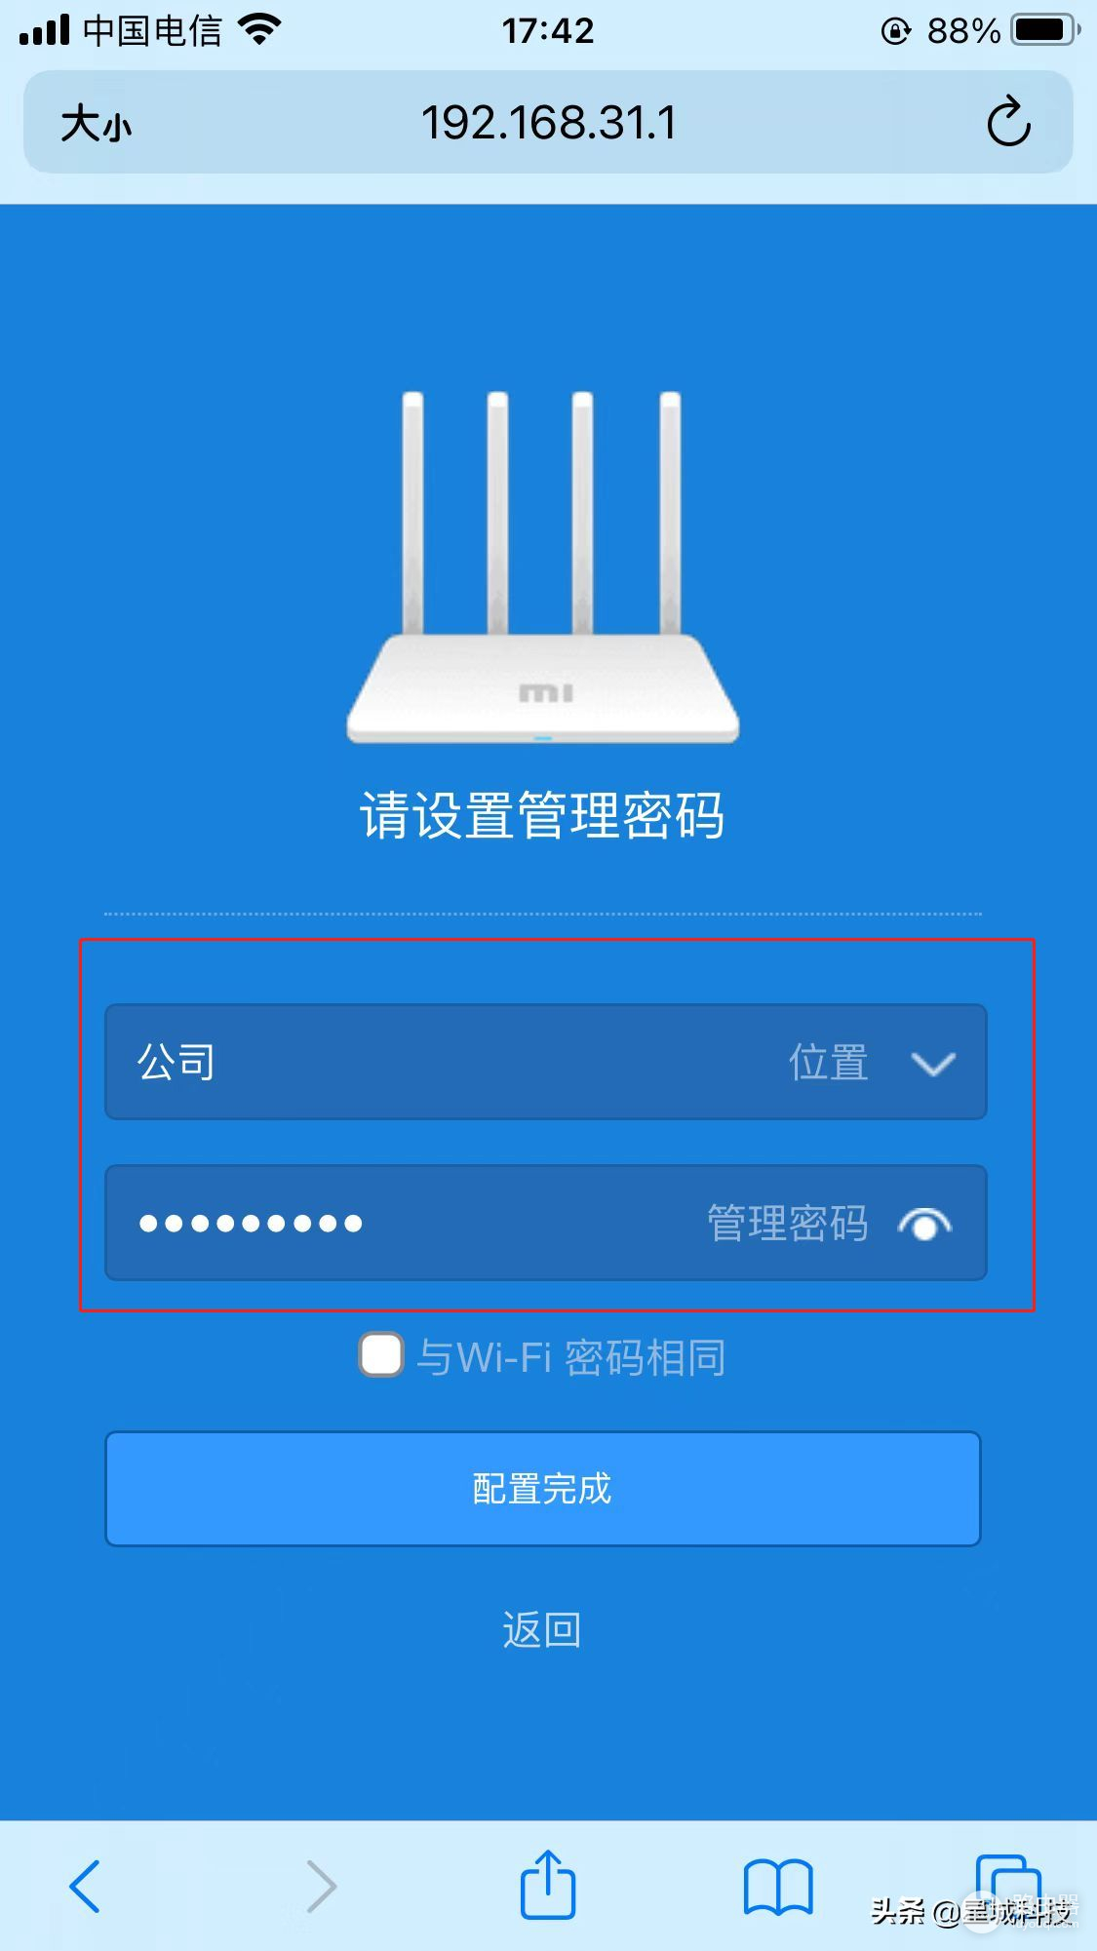Tap the Safari forward arrow
This screenshot has height=1951, width=1097.
coord(321,1886)
